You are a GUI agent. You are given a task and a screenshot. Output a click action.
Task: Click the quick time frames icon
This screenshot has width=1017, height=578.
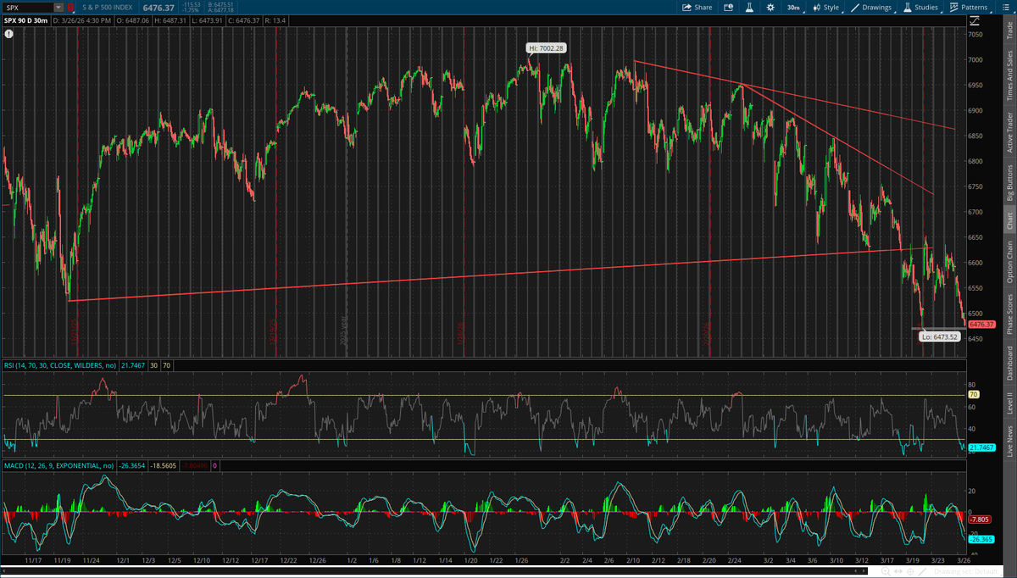(x=728, y=7)
